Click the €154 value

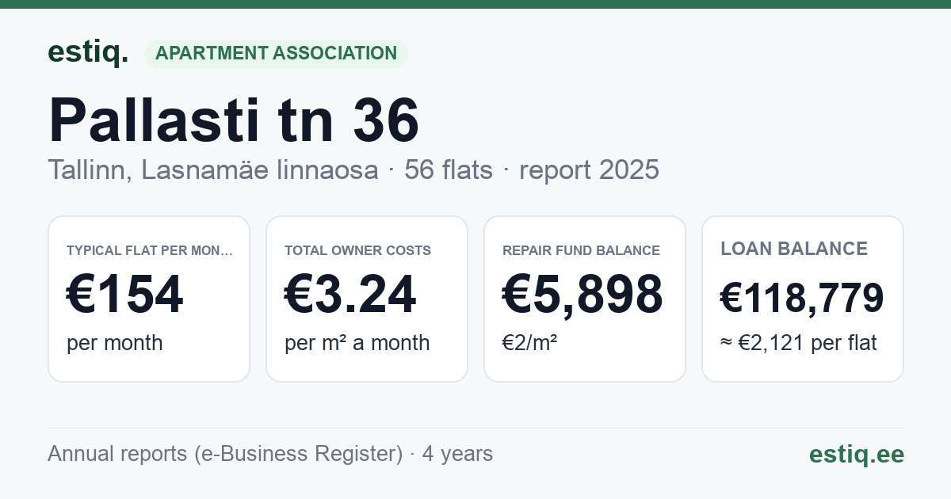[x=125, y=295]
